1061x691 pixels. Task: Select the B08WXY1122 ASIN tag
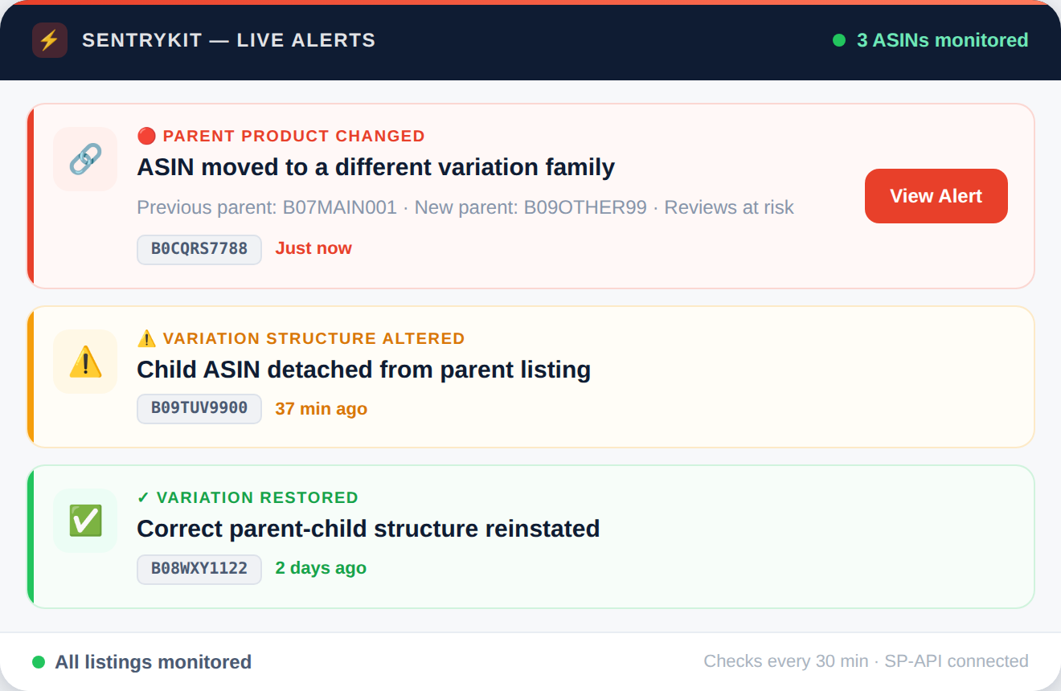(199, 568)
